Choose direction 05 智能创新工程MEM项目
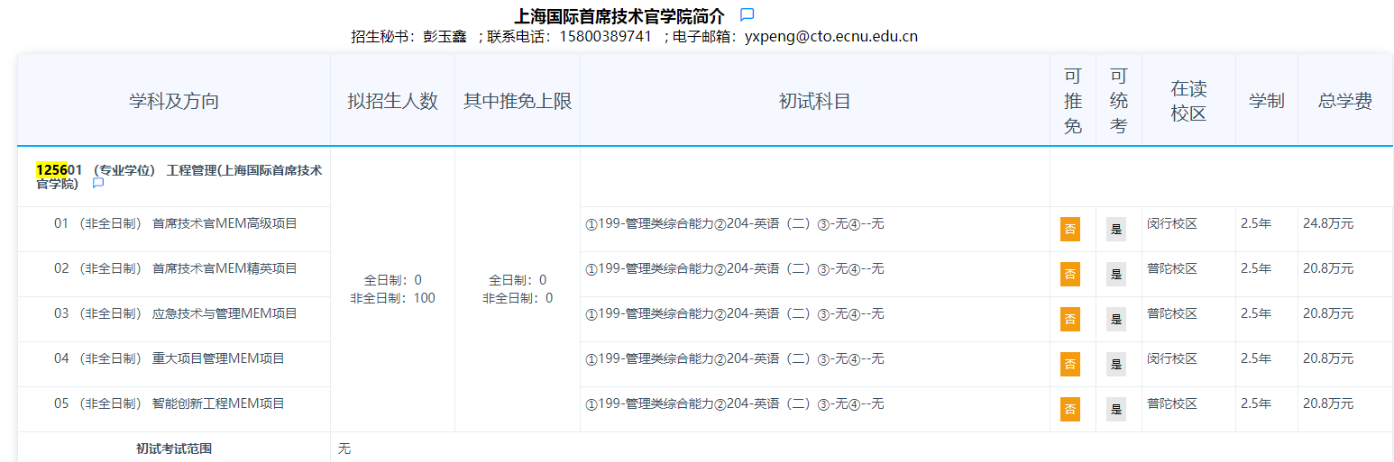The width and height of the screenshot is (1394, 462). (x=169, y=403)
